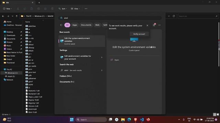Open the search panel's three-dot options menu
The image size is (220, 123).
tap(159, 25)
